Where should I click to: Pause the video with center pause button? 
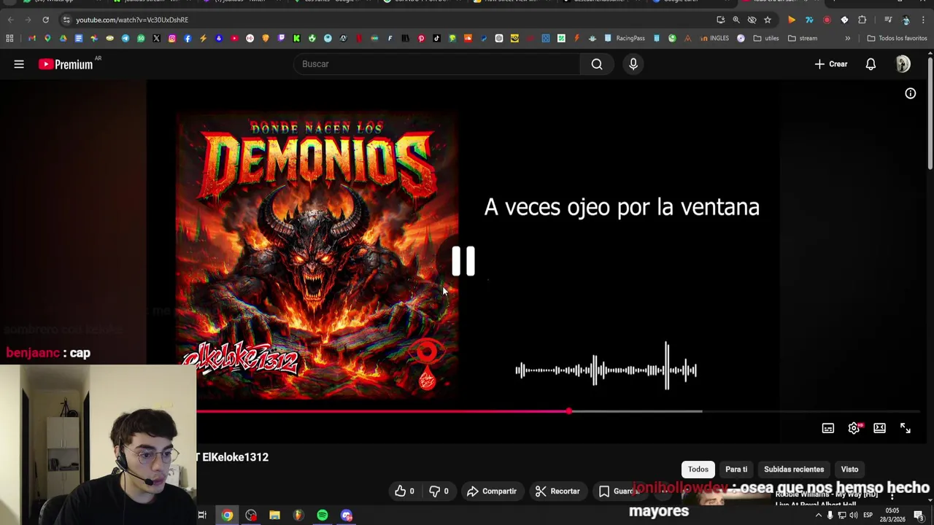(463, 261)
